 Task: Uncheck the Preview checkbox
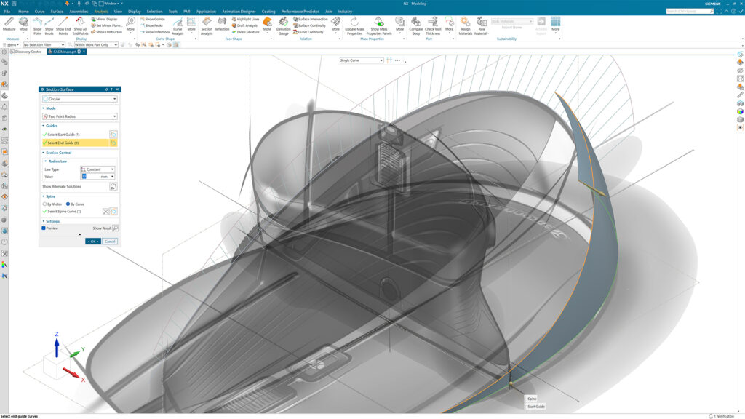pyautogui.click(x=44, y=228)
